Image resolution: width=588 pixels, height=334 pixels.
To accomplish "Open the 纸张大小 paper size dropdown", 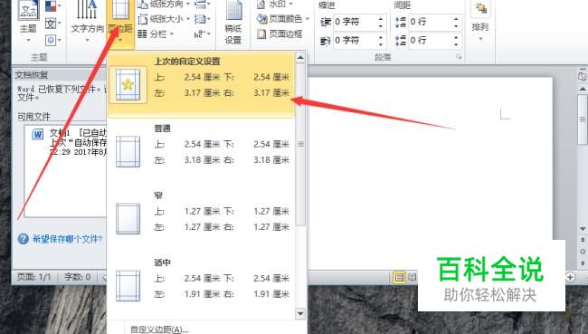I will (165, 19).
